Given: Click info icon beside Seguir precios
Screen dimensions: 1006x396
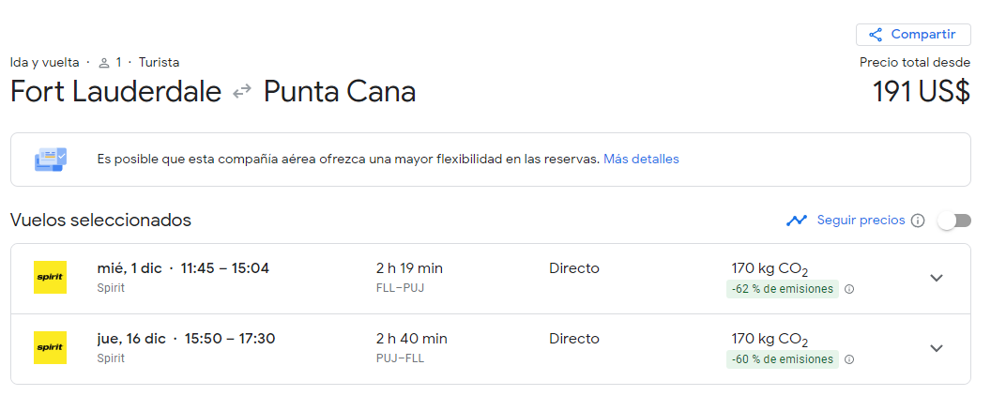Looking at the screenshot, I should pyautogui.click(x=918, y=221).
